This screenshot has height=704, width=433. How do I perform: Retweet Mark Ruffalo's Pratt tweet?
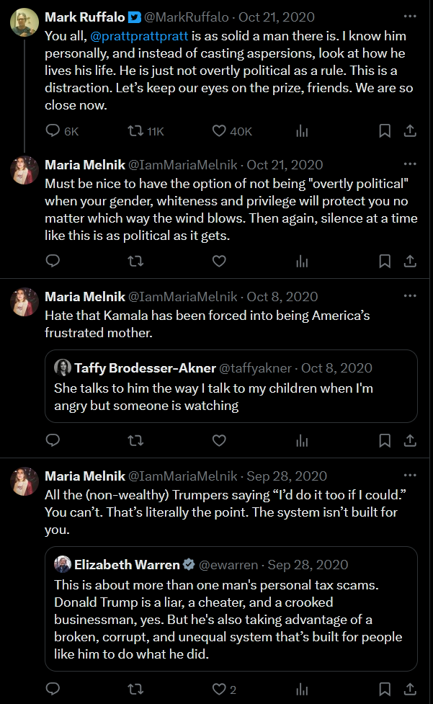coord(135,130)
